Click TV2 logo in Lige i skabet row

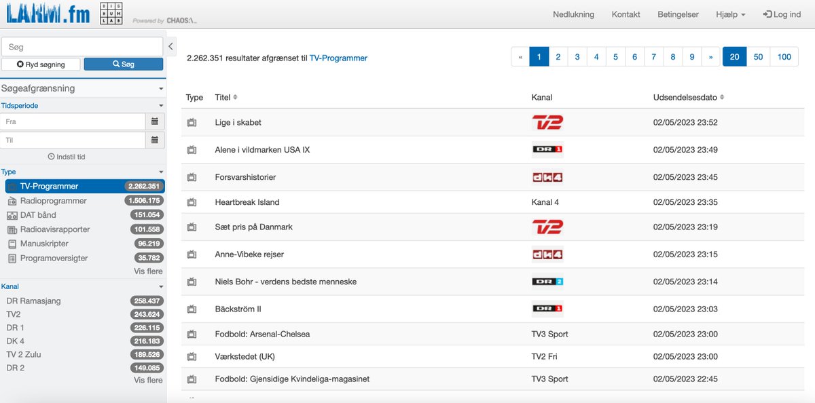(x=547, y=123)
